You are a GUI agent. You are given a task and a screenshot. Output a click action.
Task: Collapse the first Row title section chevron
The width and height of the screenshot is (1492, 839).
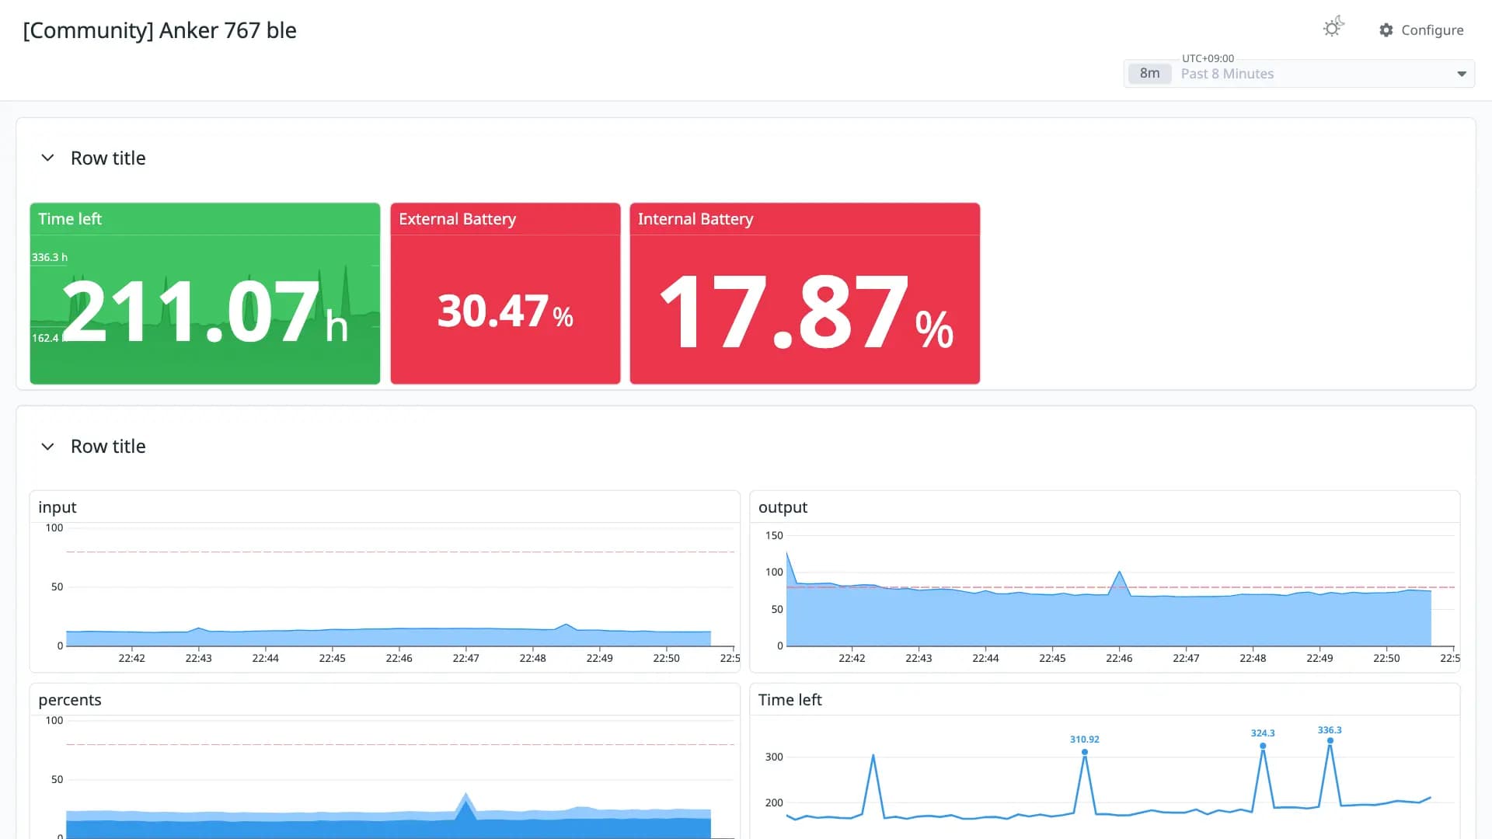coord(47,158)
